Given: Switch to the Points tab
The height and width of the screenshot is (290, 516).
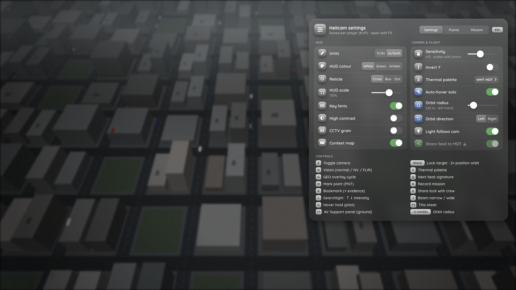Looking at the screenshot, I should pyautogui.click(x=454, y=30).
